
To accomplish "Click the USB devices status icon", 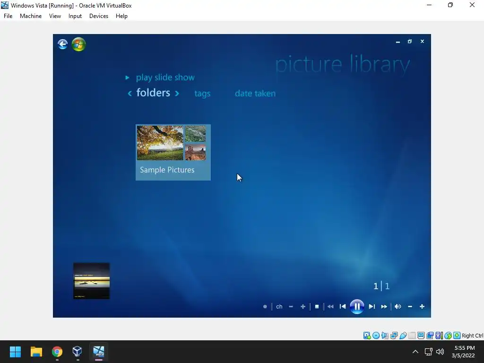I will point(403,336).
